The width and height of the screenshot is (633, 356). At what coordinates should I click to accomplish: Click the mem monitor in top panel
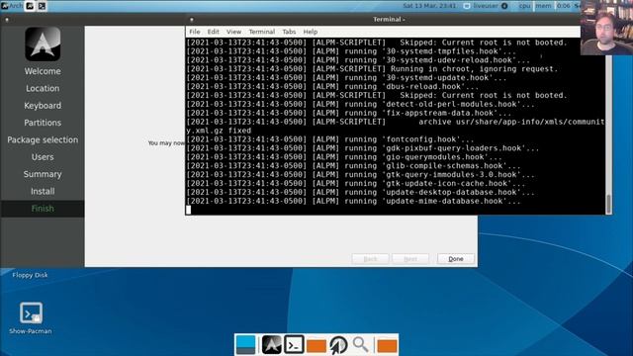pyautogui.click(x=543, y=6)
